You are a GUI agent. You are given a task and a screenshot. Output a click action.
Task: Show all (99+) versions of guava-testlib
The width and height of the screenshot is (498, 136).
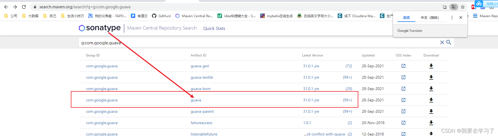pos(347,77)
